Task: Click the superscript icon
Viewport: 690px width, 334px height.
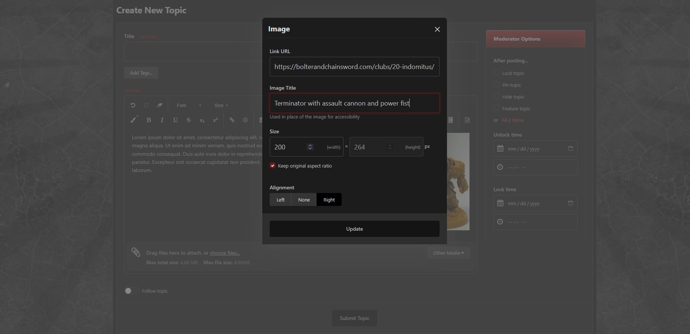Action: 215,120
